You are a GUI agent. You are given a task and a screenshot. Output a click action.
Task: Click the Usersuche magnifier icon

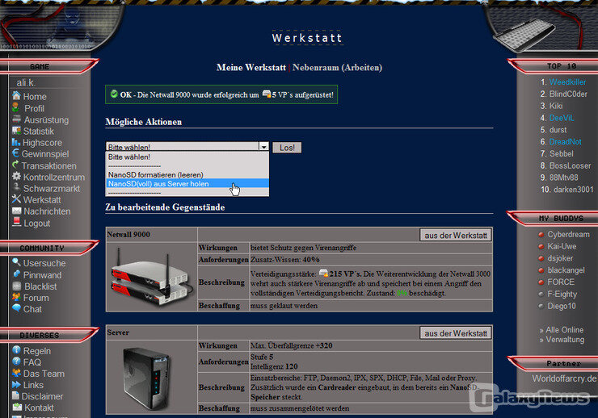point(16,262)
